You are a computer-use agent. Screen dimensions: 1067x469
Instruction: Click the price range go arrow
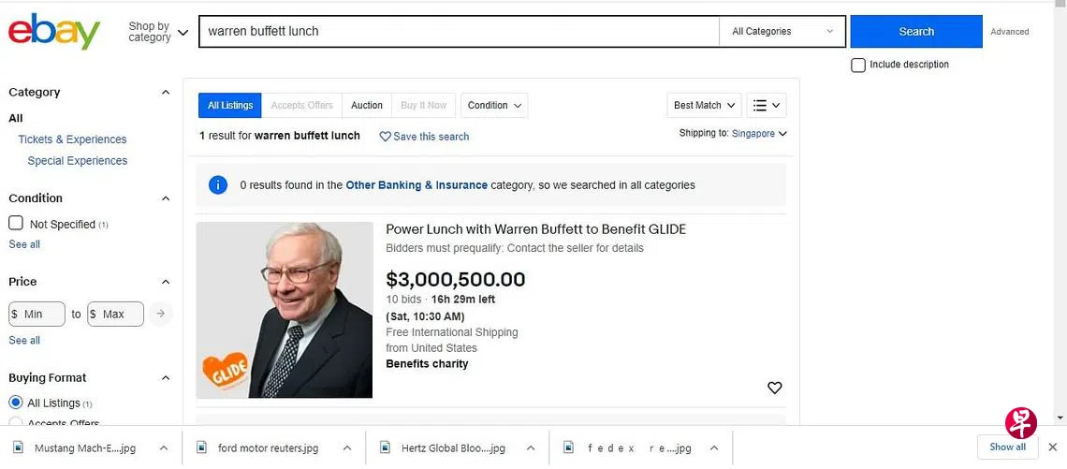161,314
